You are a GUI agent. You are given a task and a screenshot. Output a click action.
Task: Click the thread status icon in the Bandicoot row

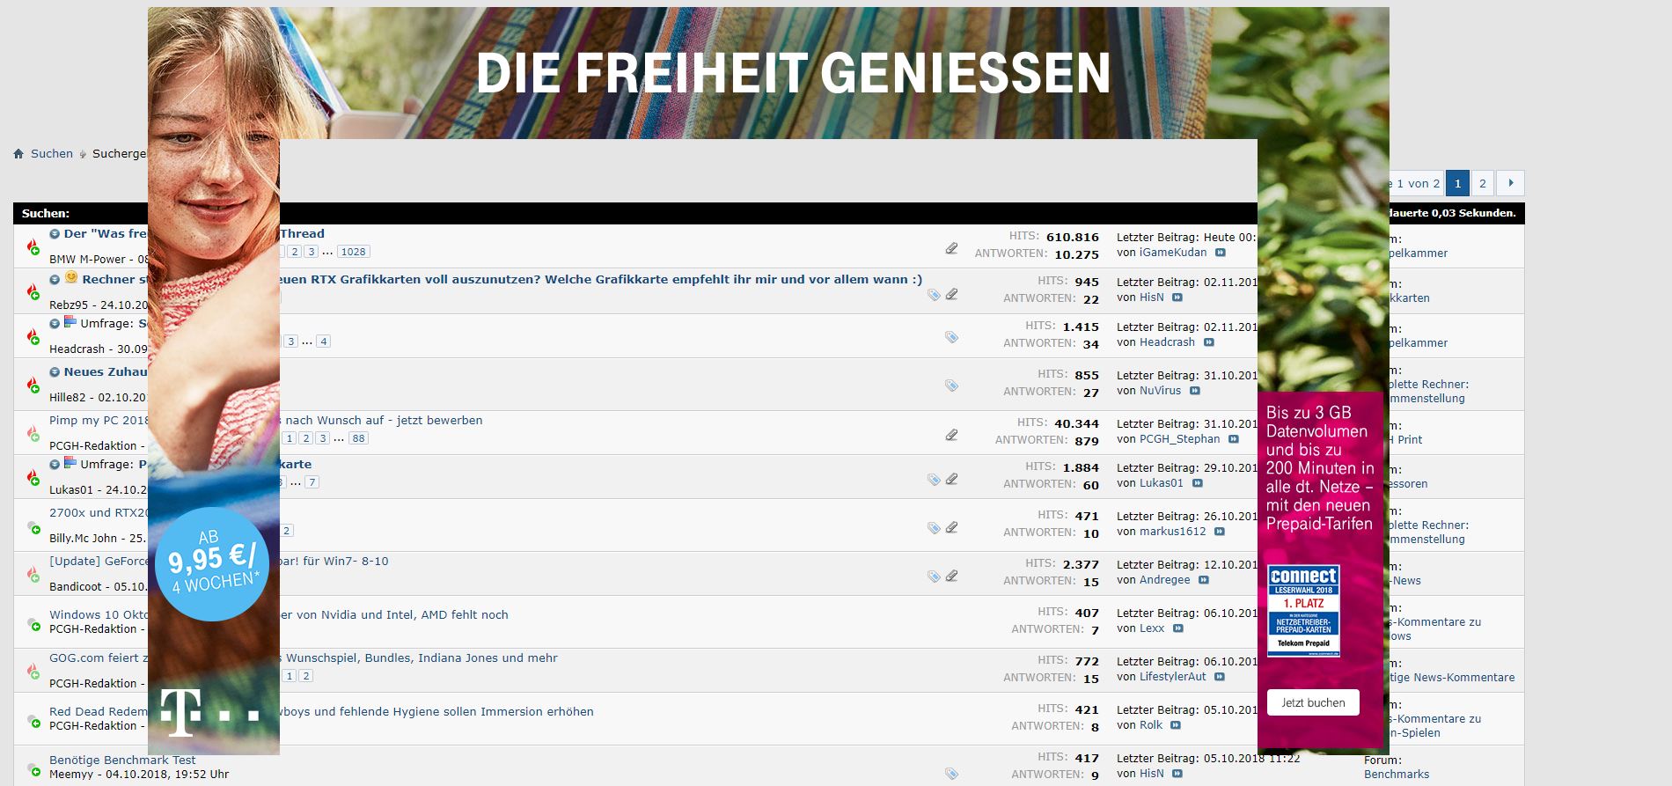tap(33, 574)
